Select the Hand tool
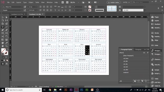 (x=3, y=46)
